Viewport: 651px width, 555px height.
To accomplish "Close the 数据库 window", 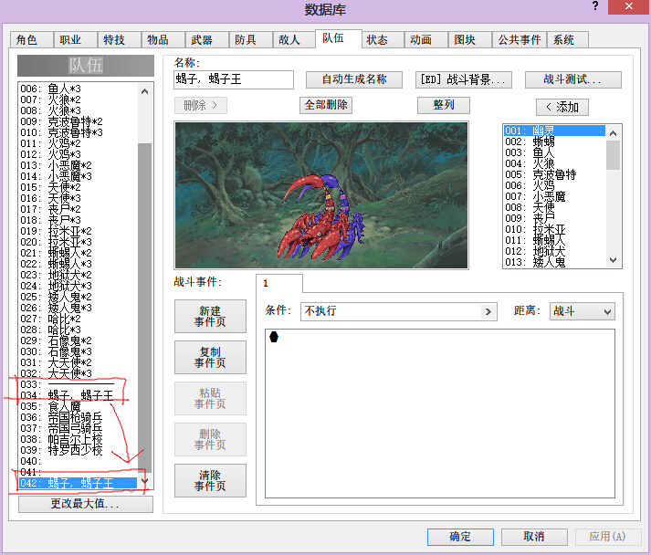I will [x=628, y=6].
